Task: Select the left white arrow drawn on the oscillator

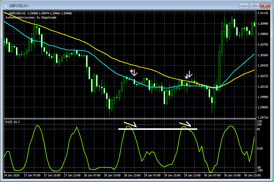Action: [x=130, y=124]
